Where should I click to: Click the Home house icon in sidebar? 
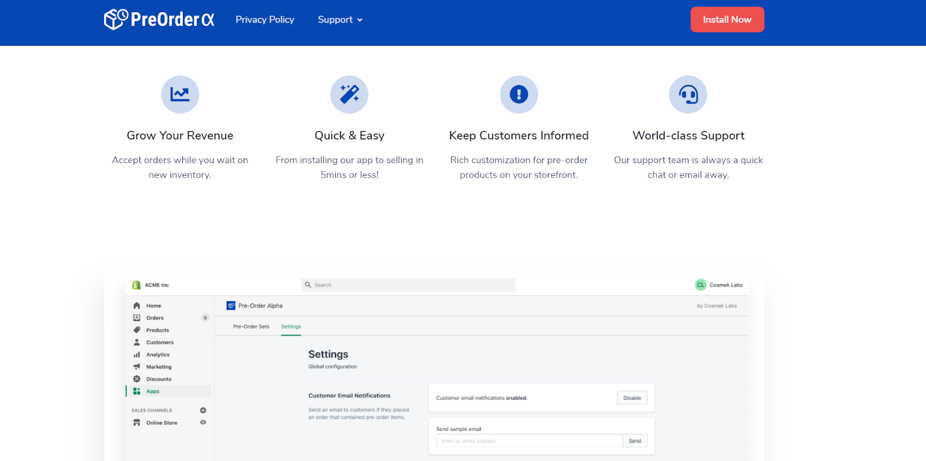click(137, 305)
